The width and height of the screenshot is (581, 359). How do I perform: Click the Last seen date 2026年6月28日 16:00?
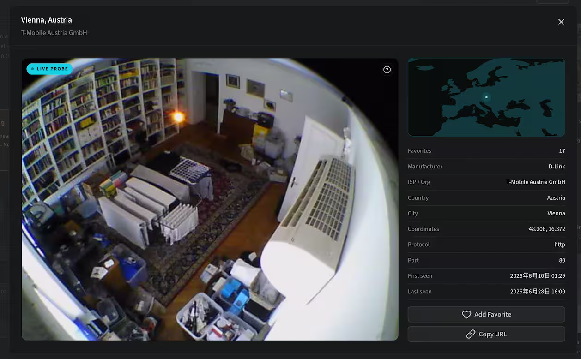[x=538, y=292]
